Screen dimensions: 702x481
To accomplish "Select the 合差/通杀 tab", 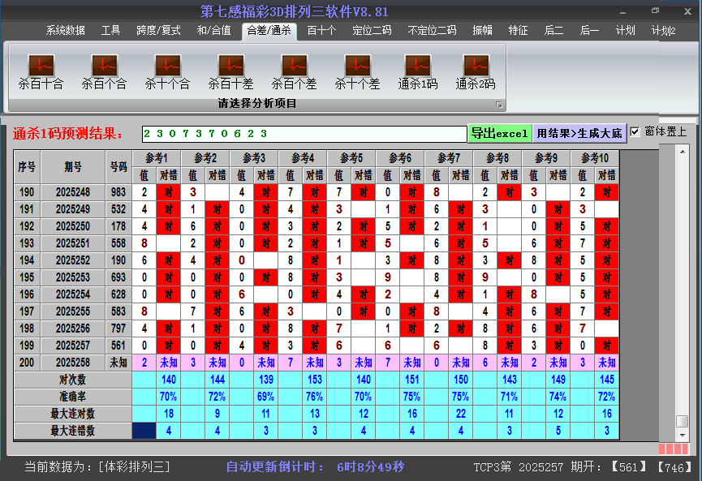I will [x=269, y=31].
